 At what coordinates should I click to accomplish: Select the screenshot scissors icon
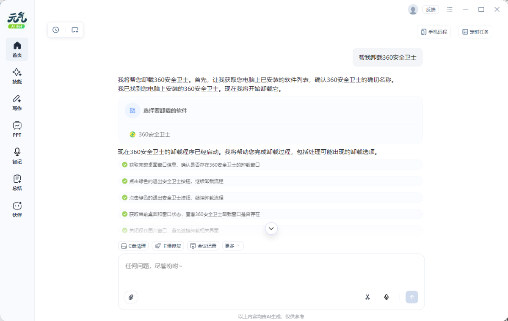coord(367,297)
